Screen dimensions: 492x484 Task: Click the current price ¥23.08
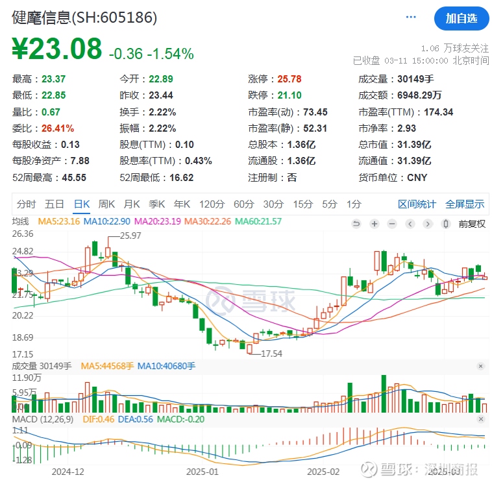[56, 48]
